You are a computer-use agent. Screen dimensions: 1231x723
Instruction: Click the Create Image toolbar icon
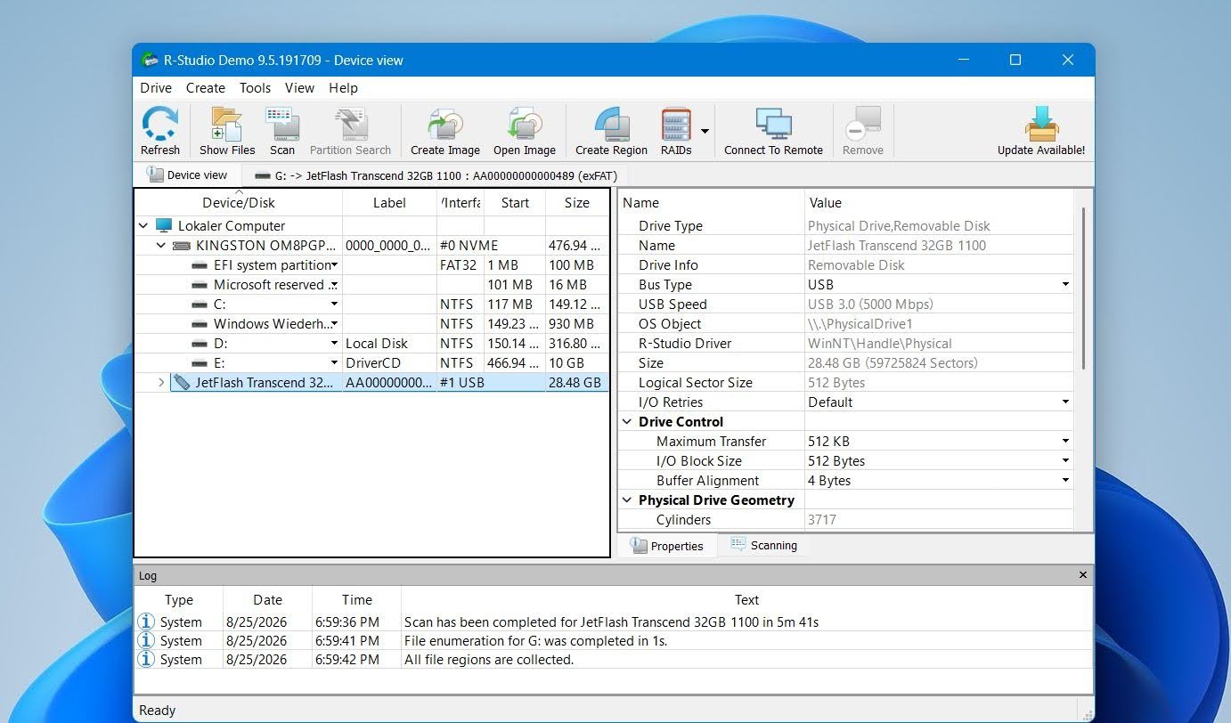pyautogui.click(x=445, y=124)
